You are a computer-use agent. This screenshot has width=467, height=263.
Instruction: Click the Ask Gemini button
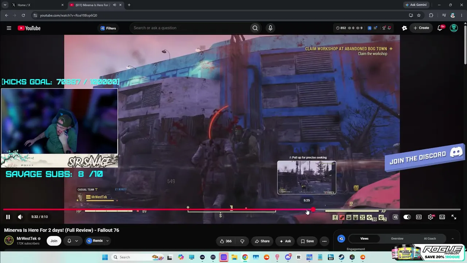coord(416,5)
